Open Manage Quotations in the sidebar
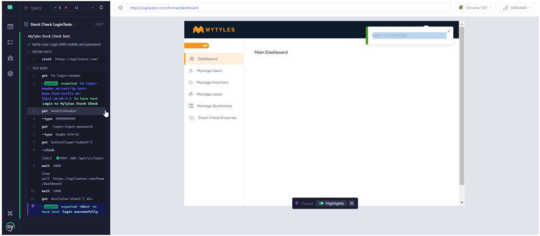This screenshot has width=540, height=236. [213, 106]
